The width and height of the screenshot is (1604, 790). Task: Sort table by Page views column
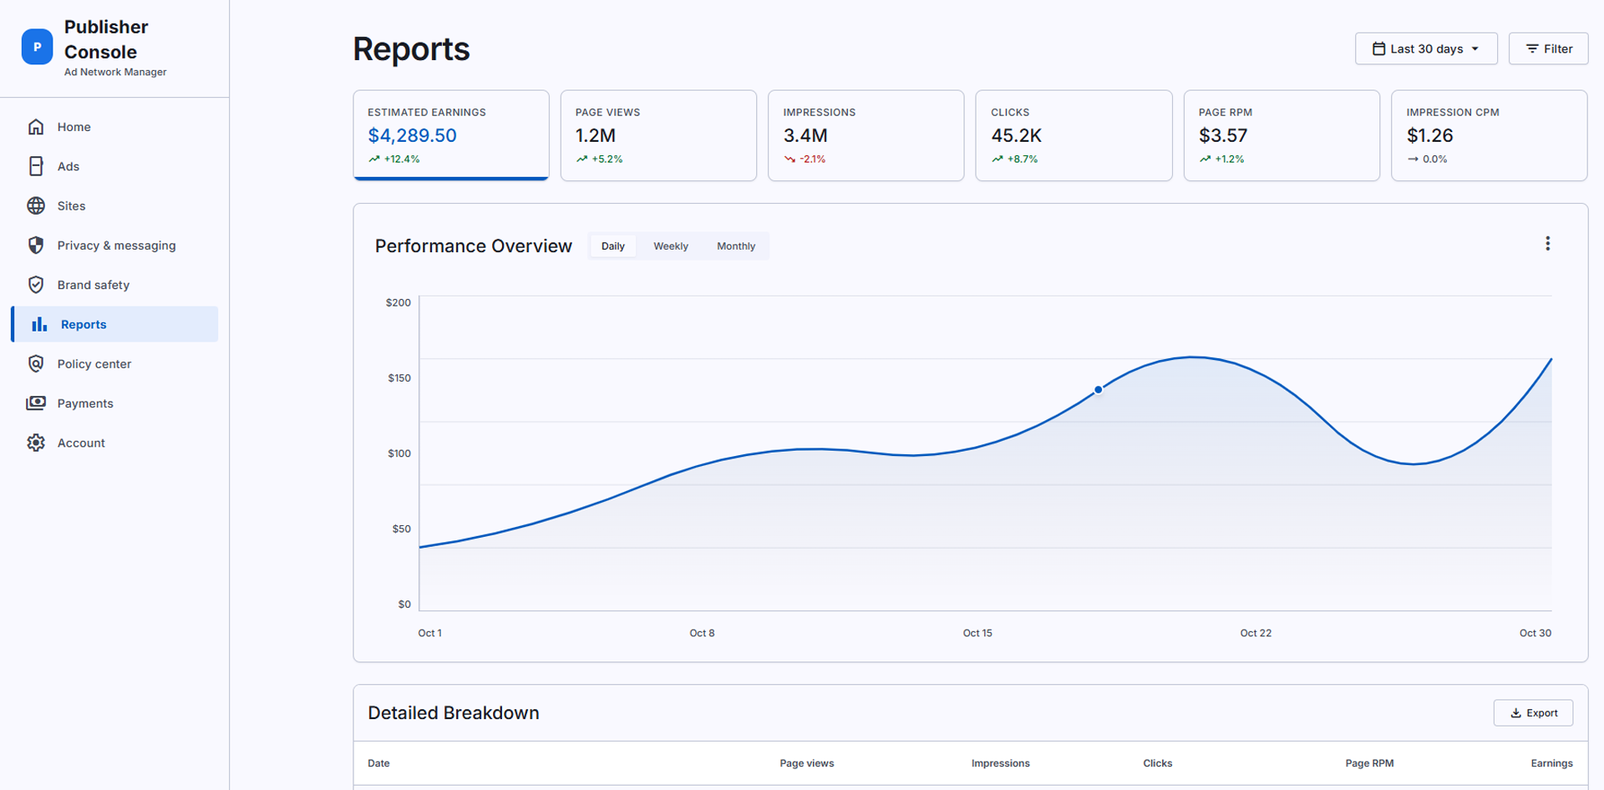tap(806, 763)
